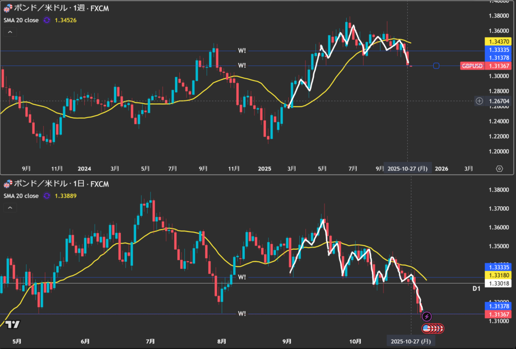Image resolution: width=516 pixels, height=349 pixels.
Task: Select the SMA 20 close legend on daily chart
Action: pyautogui.click(x=21, y=196)
